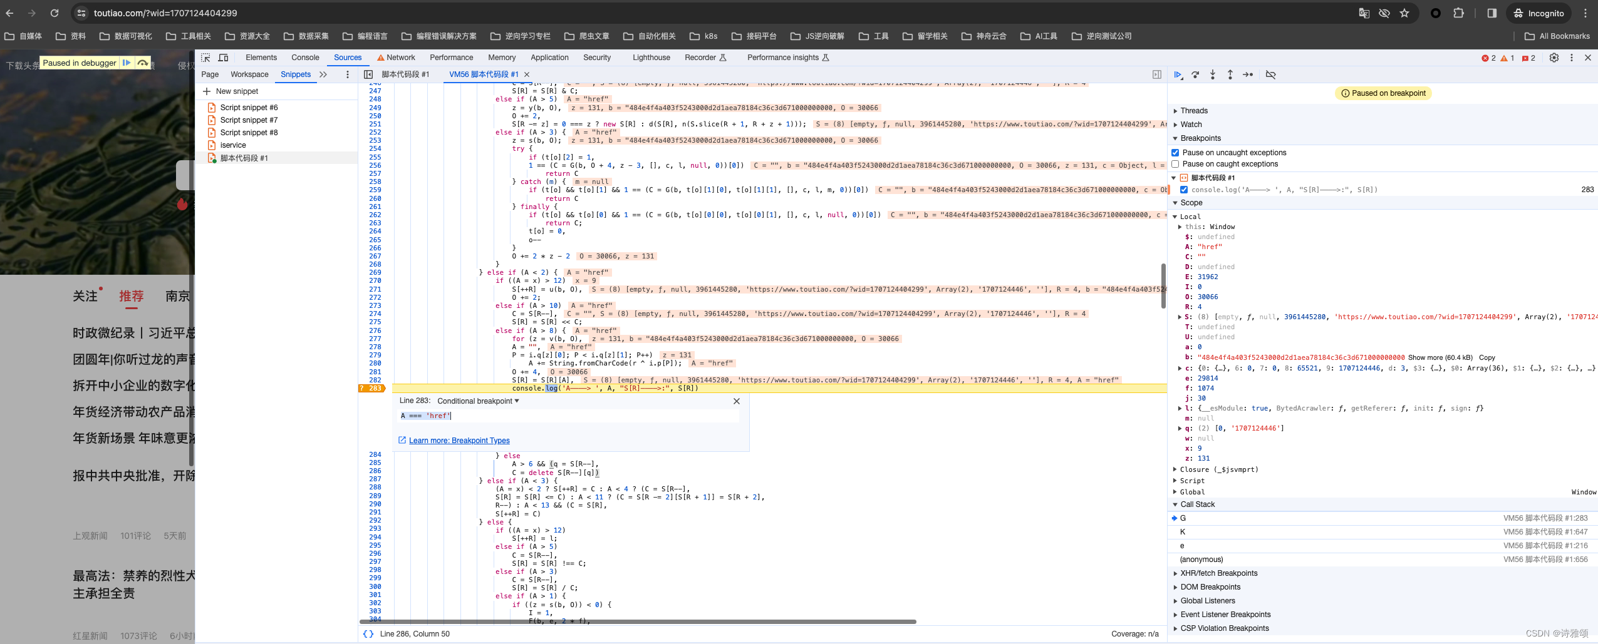Open Learn more: Breakpoint Types link
This screenshot has width=1598, height=644.
click(x=459, y=441)
